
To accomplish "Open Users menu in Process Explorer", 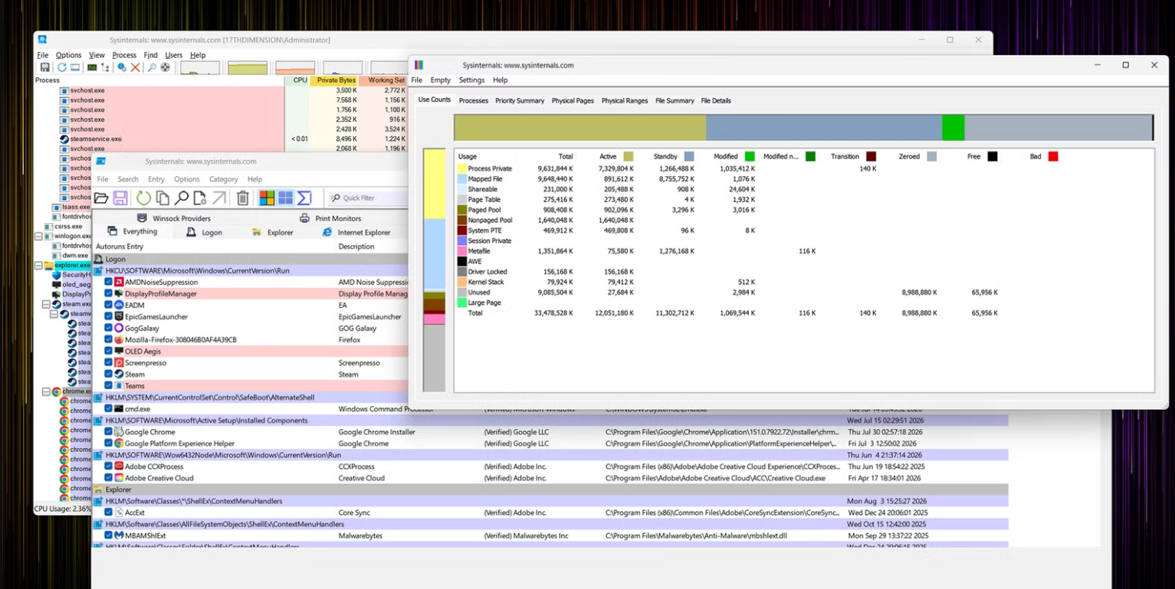I will tap(174, 55).
